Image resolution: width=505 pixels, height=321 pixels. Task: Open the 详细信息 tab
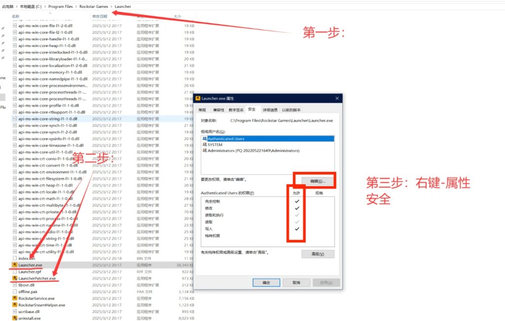click(270, 110)
